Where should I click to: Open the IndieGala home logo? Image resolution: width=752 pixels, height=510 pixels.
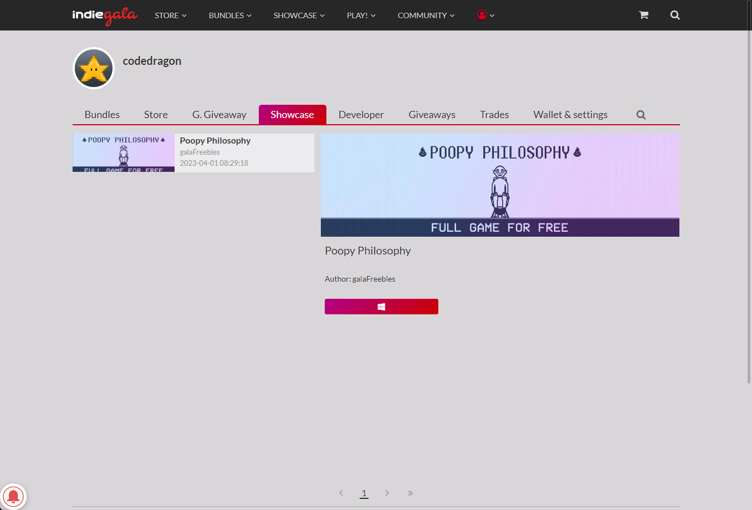point(105,16)
